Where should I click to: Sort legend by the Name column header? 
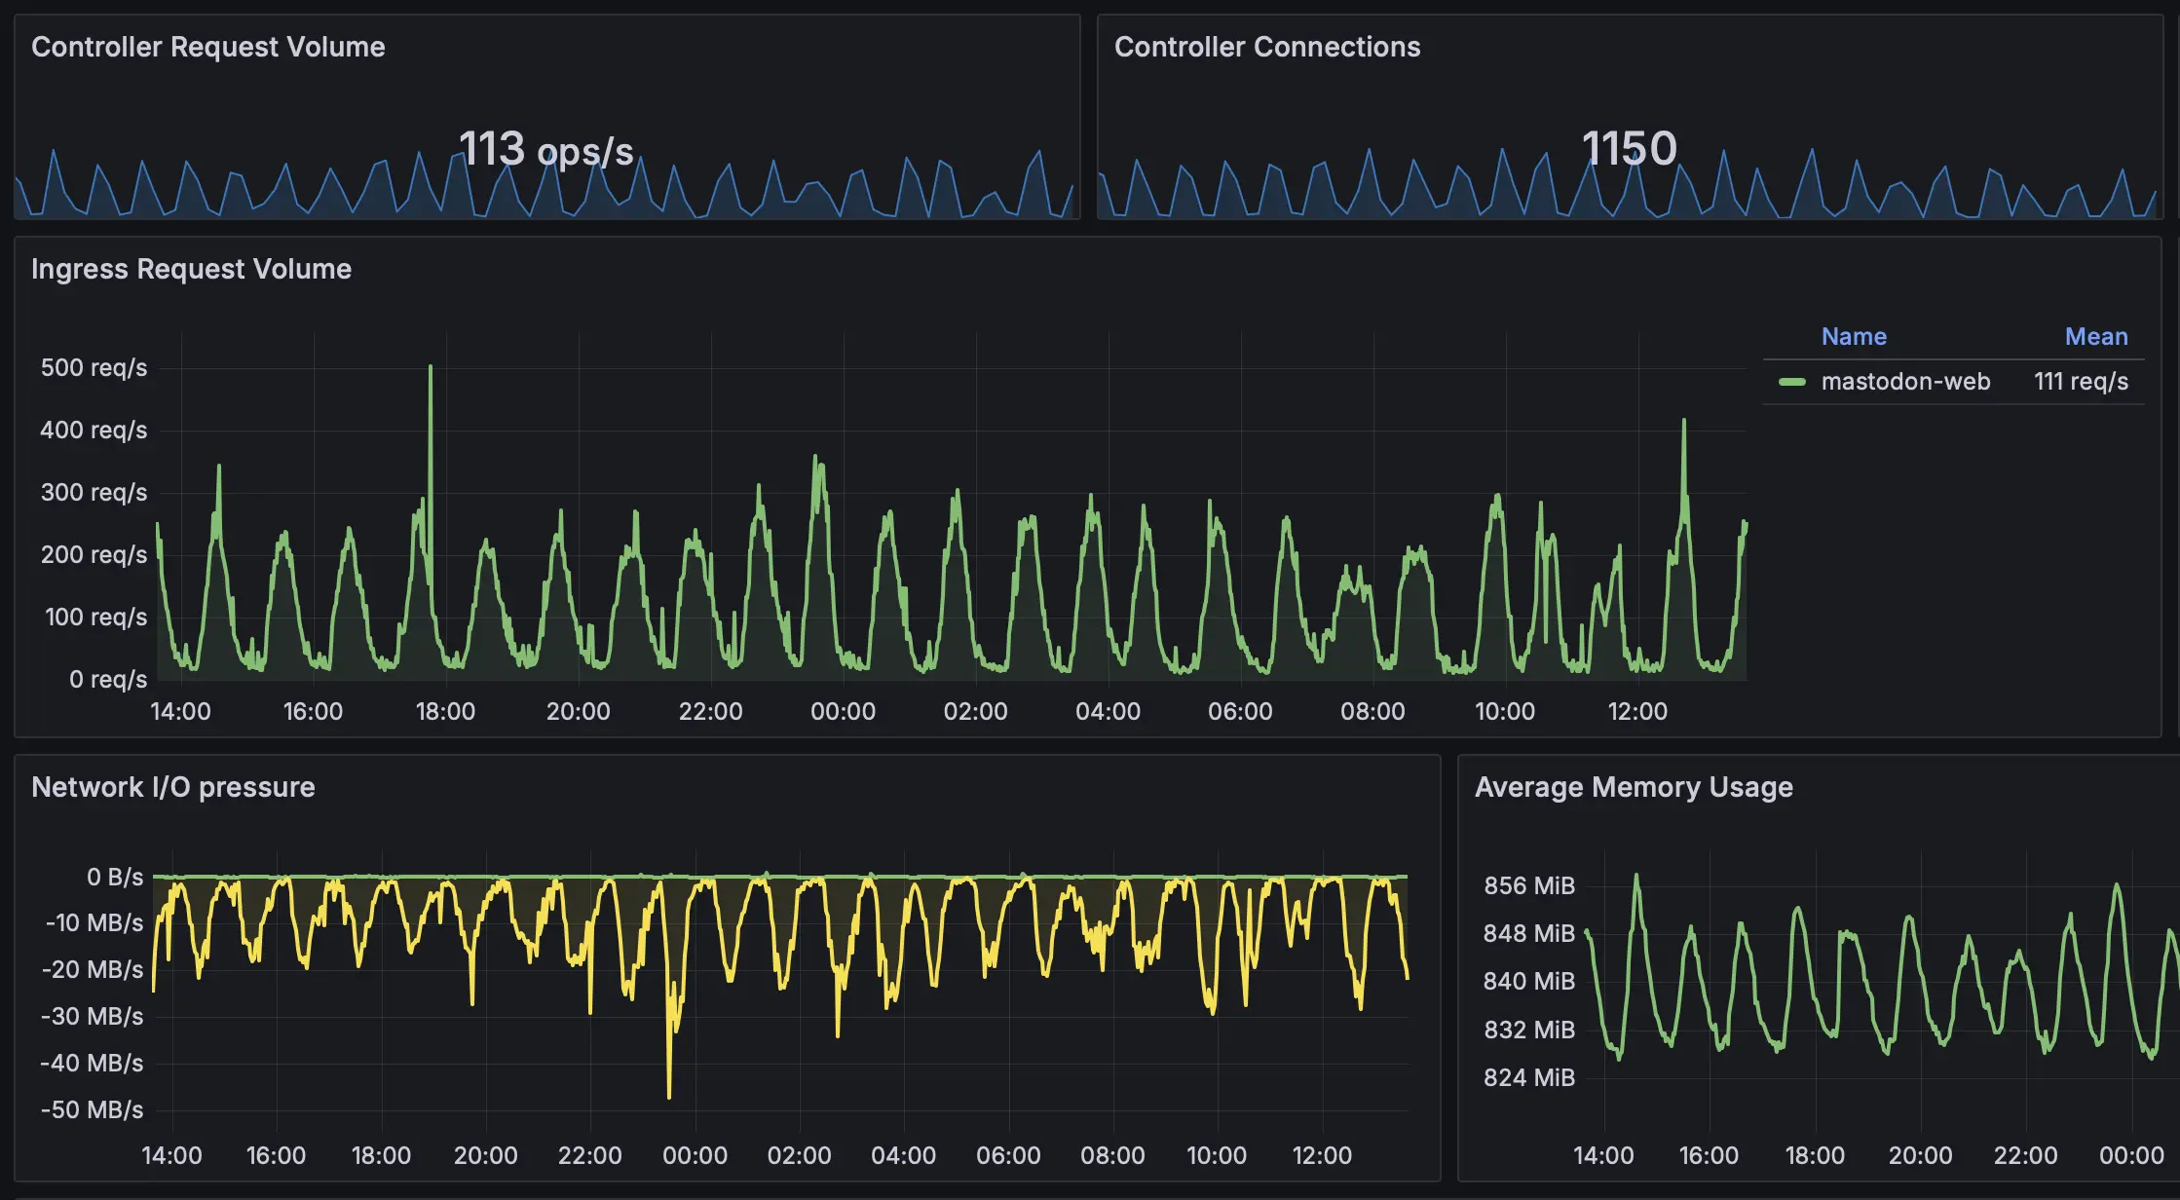[x=1853, y=337]
